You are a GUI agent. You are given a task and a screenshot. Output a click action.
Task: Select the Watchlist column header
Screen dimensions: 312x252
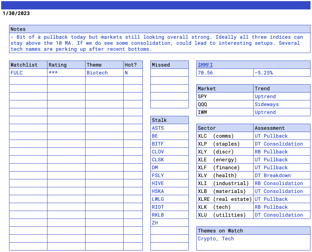coord(28,65)
